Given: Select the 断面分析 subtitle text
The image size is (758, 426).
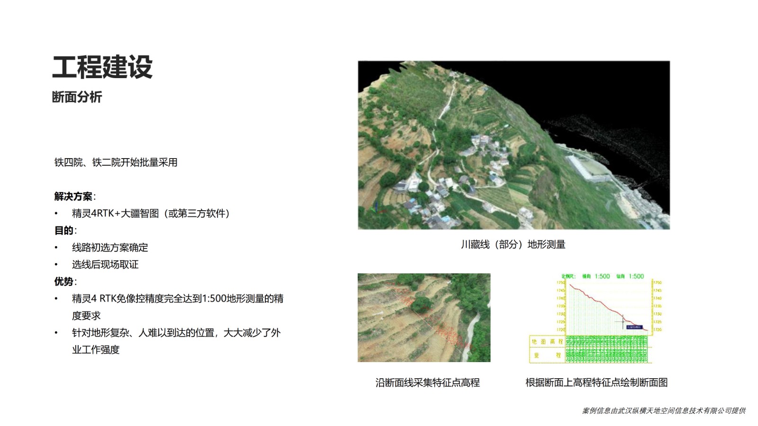Looking at the screenshot, I should click(77, 97).
